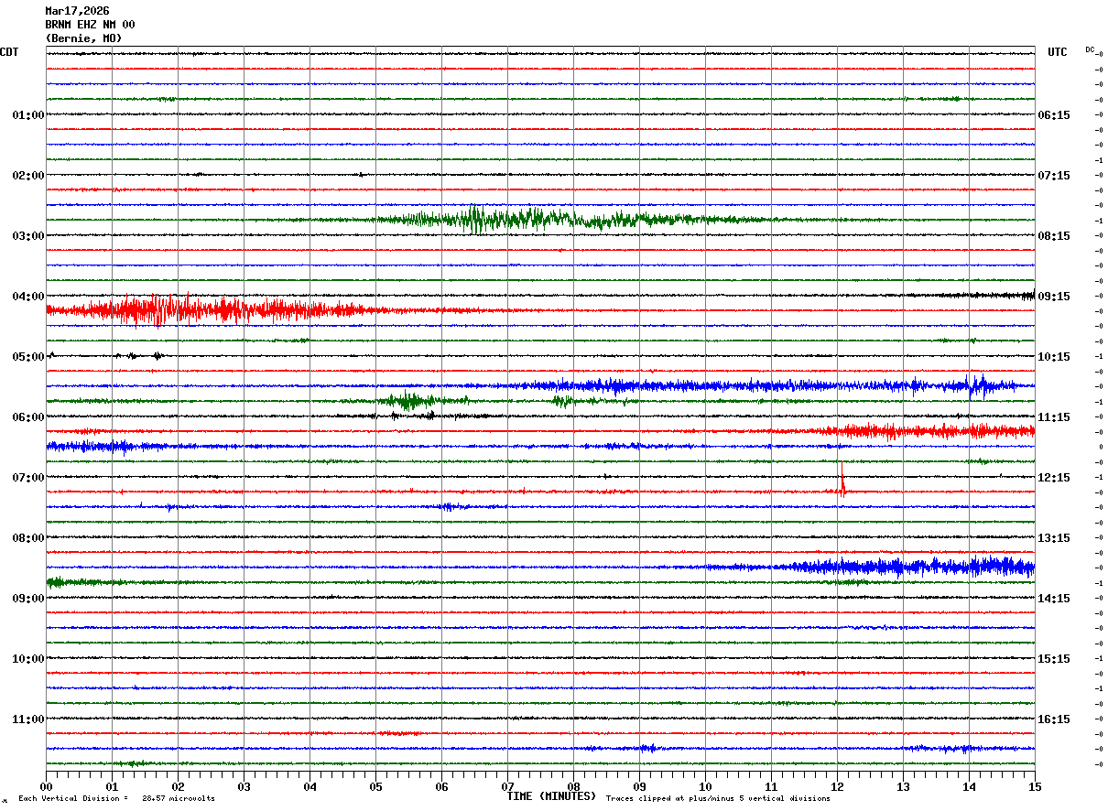The image size is (1108, 811).
Task: Click the "TIME (MINUTES)" axis title
Action: pos(552,796)
